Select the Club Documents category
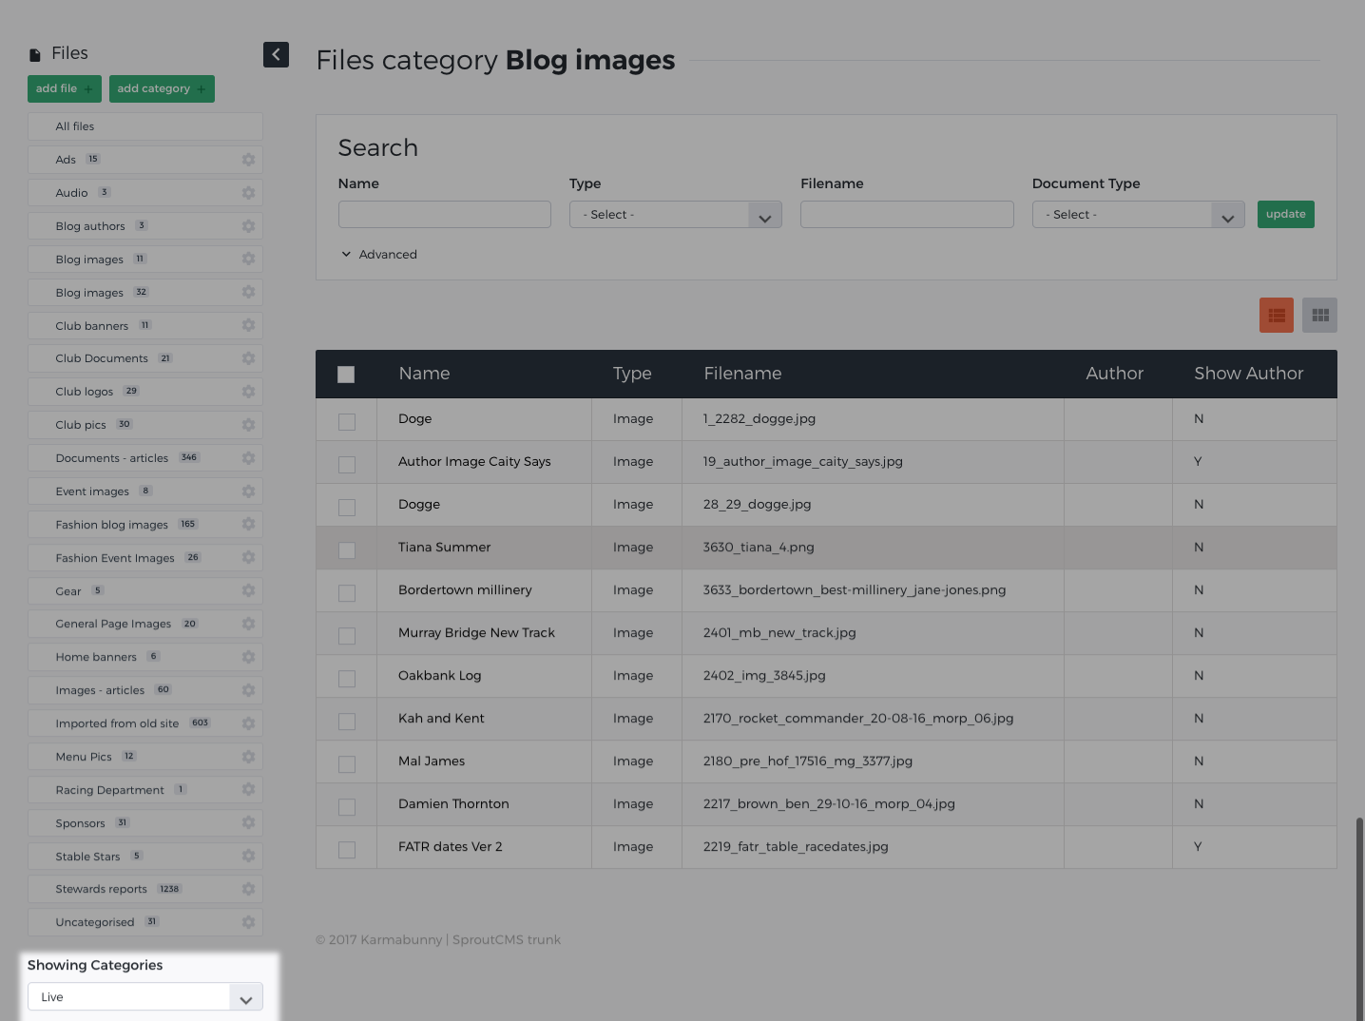 coord(145,358)
